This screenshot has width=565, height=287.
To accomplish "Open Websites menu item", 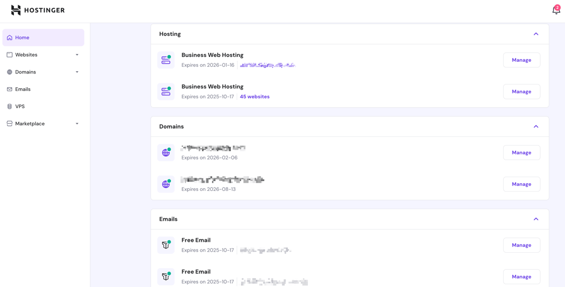I will tap(43, 55).
